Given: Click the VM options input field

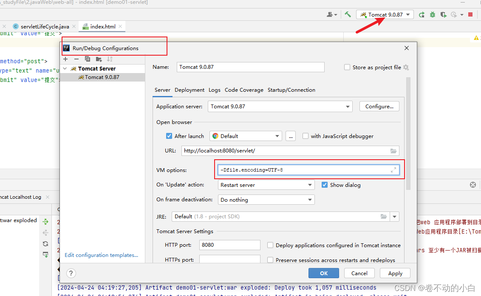Looking at the screenshot, I should (x=308, y=170).
